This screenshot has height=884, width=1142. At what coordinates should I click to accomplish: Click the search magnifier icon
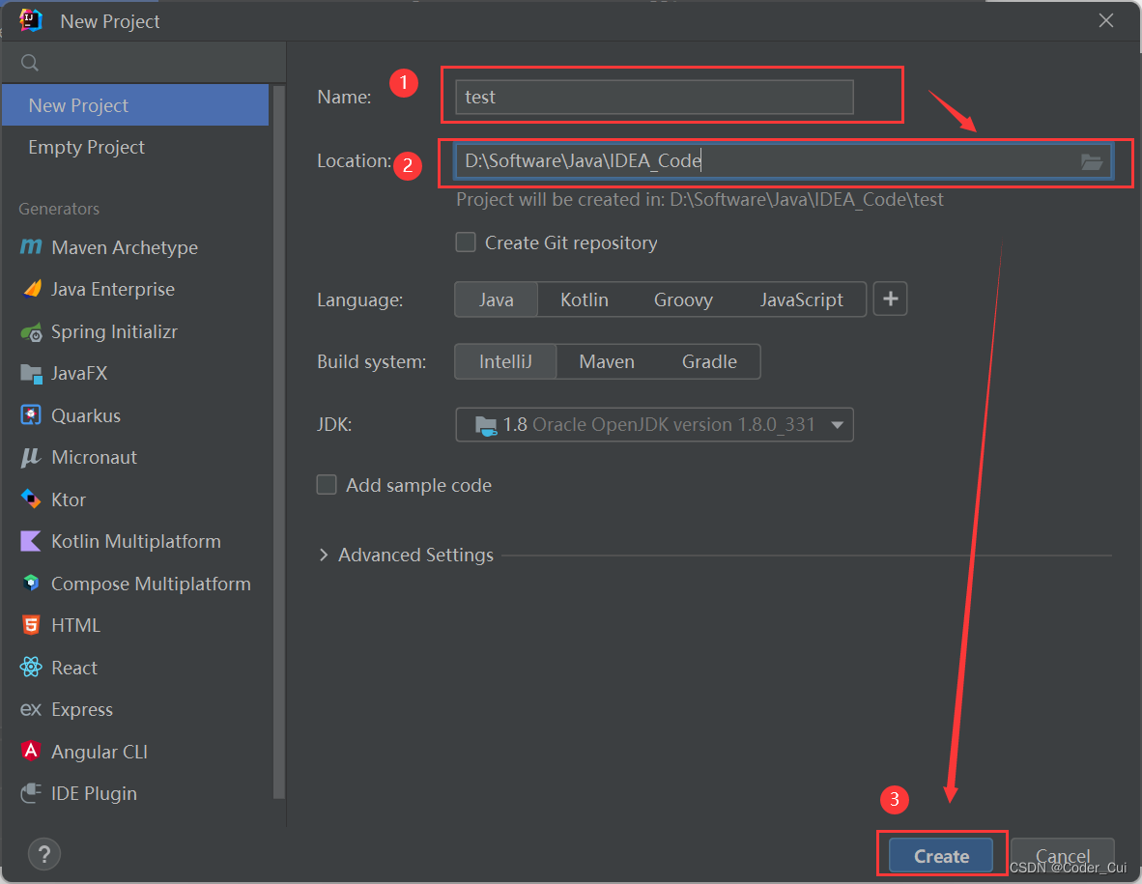point(30,63)
